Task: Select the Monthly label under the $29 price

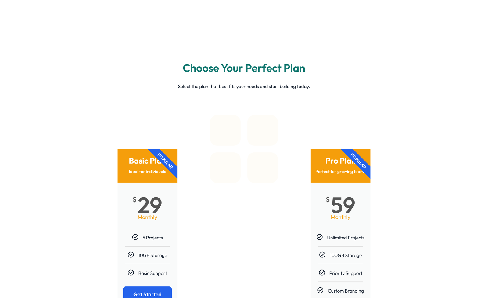Action: (x=148, y=217)
